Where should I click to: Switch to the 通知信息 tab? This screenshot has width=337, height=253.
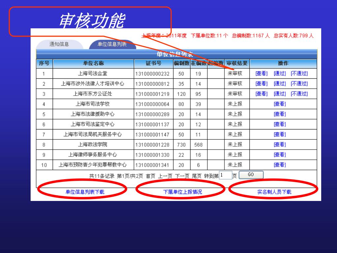coord(59,44)
